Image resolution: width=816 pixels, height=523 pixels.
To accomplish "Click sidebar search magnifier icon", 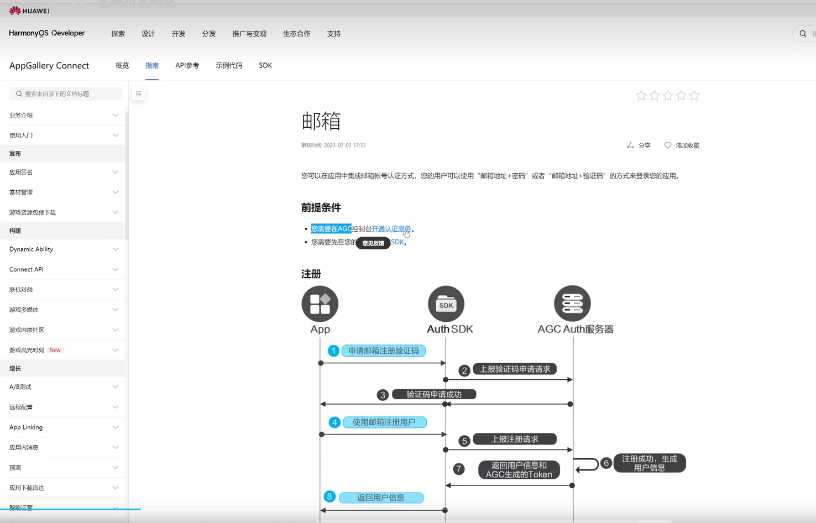I will pyautogui.click(x=19, y=94).
